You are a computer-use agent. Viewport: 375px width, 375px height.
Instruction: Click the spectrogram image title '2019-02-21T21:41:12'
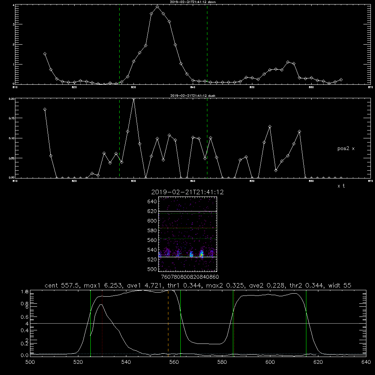187,192
